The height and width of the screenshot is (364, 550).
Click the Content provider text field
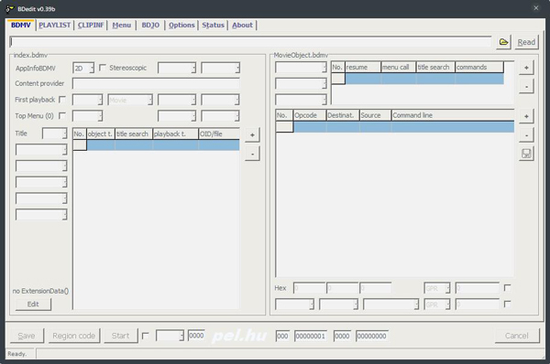point(156,83)
